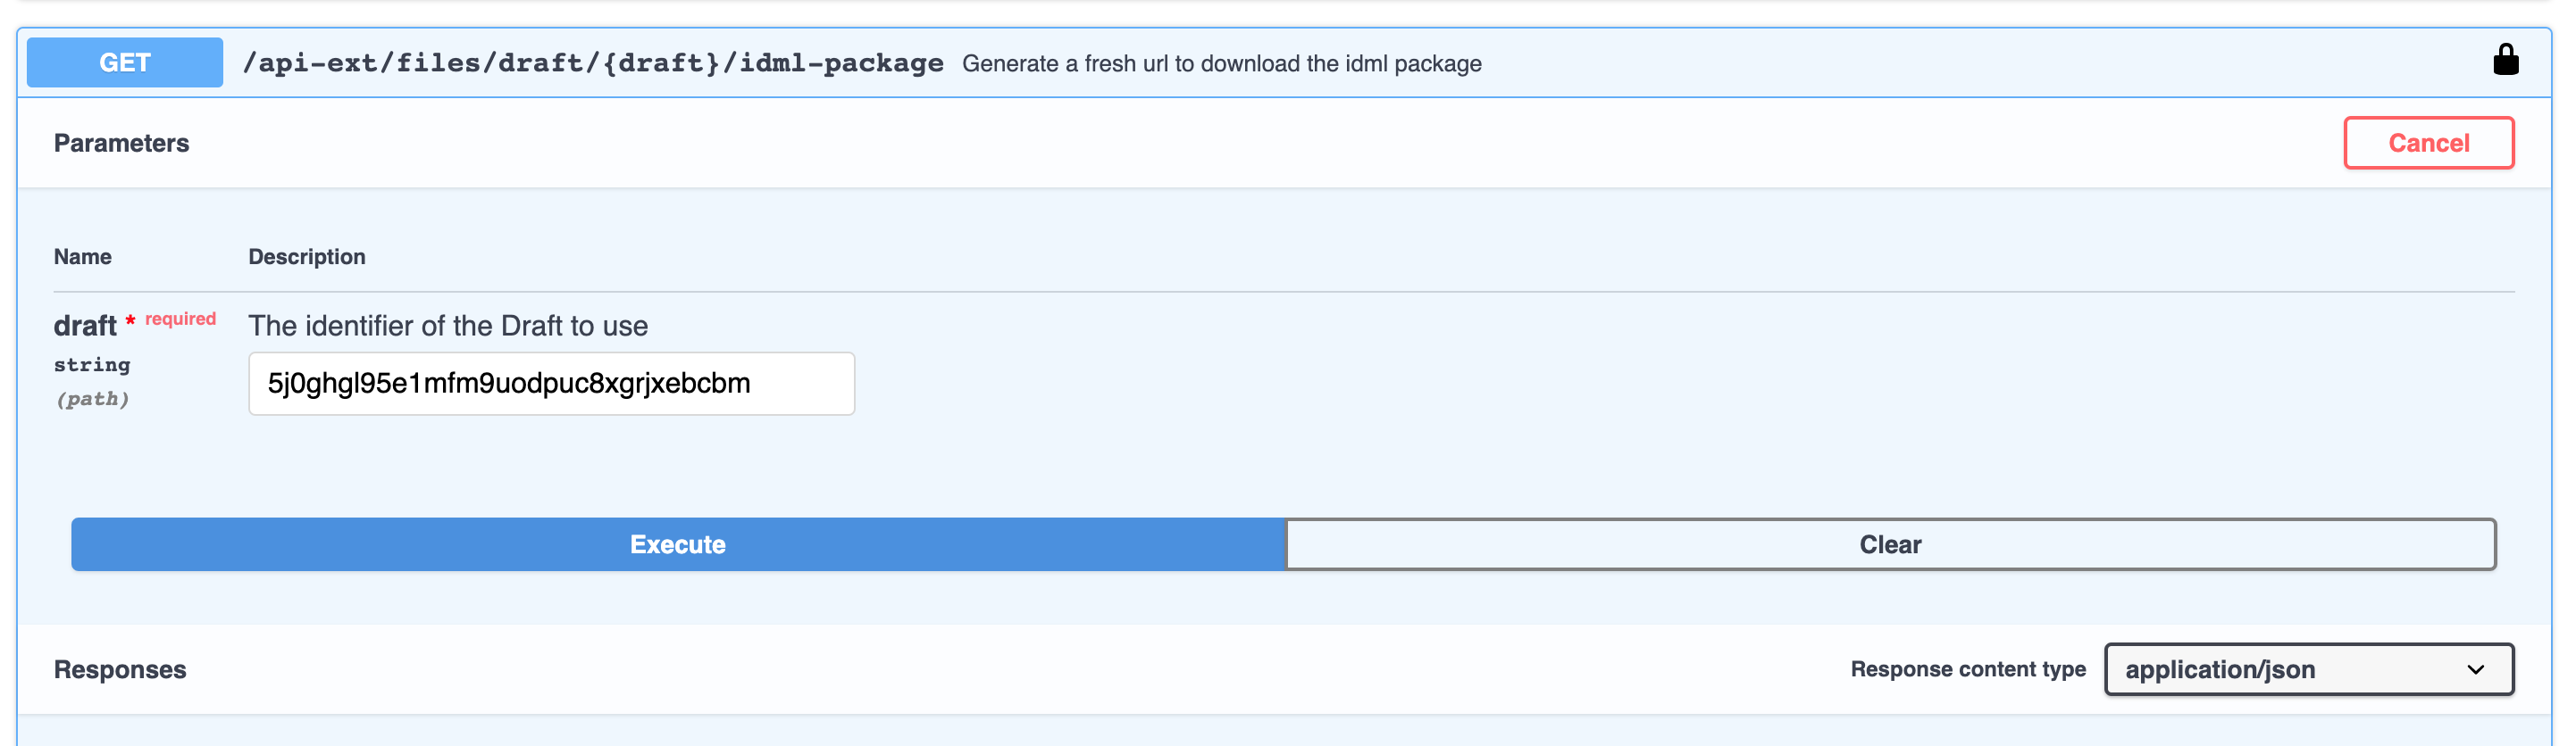Run the request with Execute
This screenshot has height=746, width=2576.
677,544
